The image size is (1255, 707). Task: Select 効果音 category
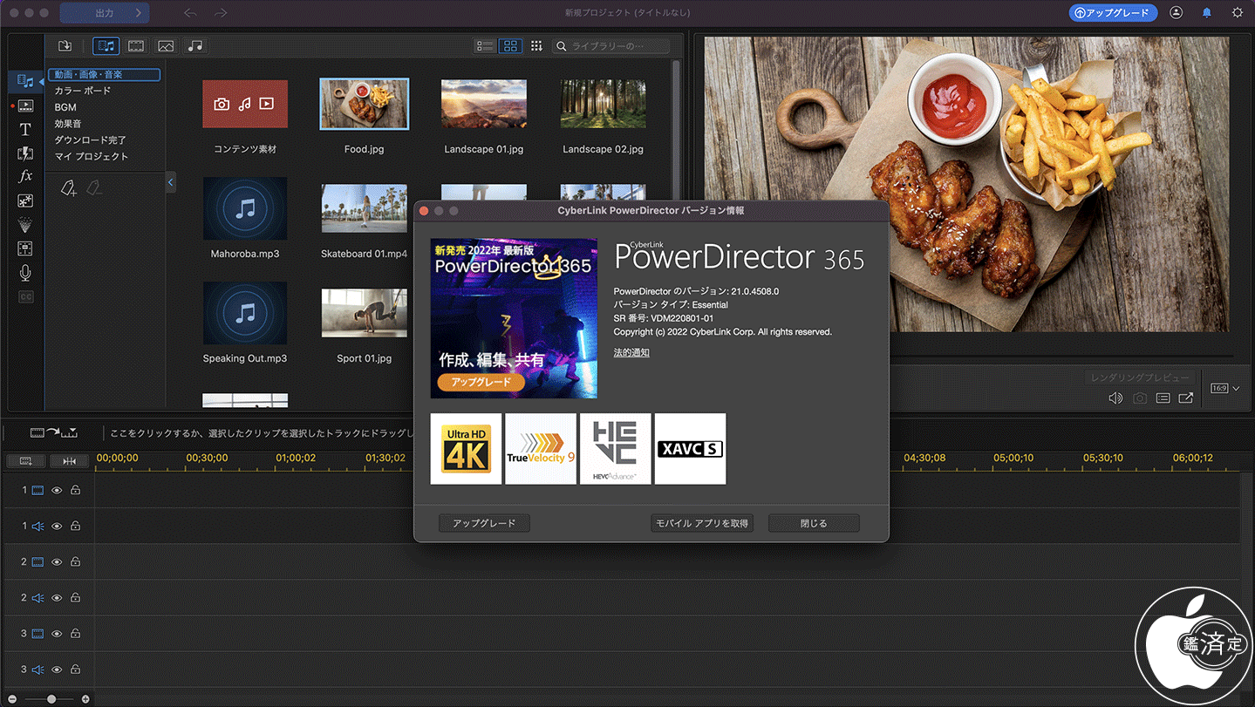click(x=68, y=124)
